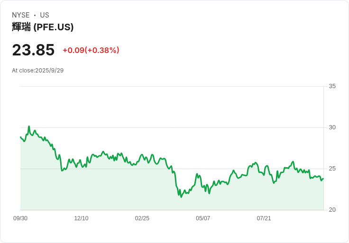Click the leftmost start of the price line
The image size is (349, 243).
pyautogui.click(x=20, y=137)
